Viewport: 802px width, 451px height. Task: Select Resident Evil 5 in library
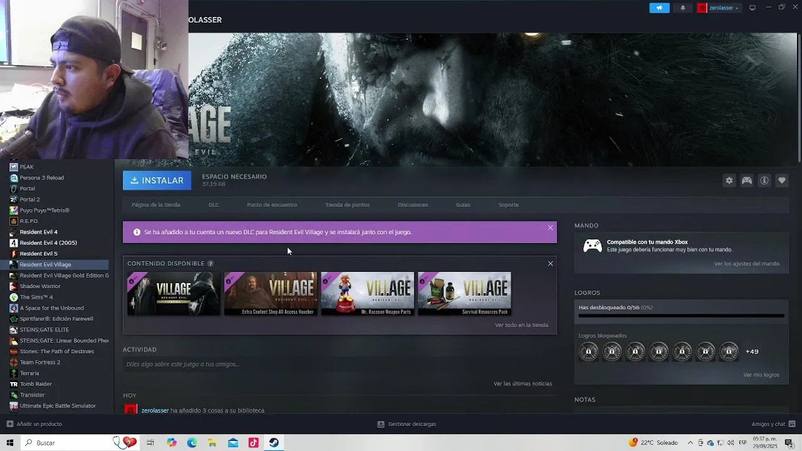pos(38,254)
